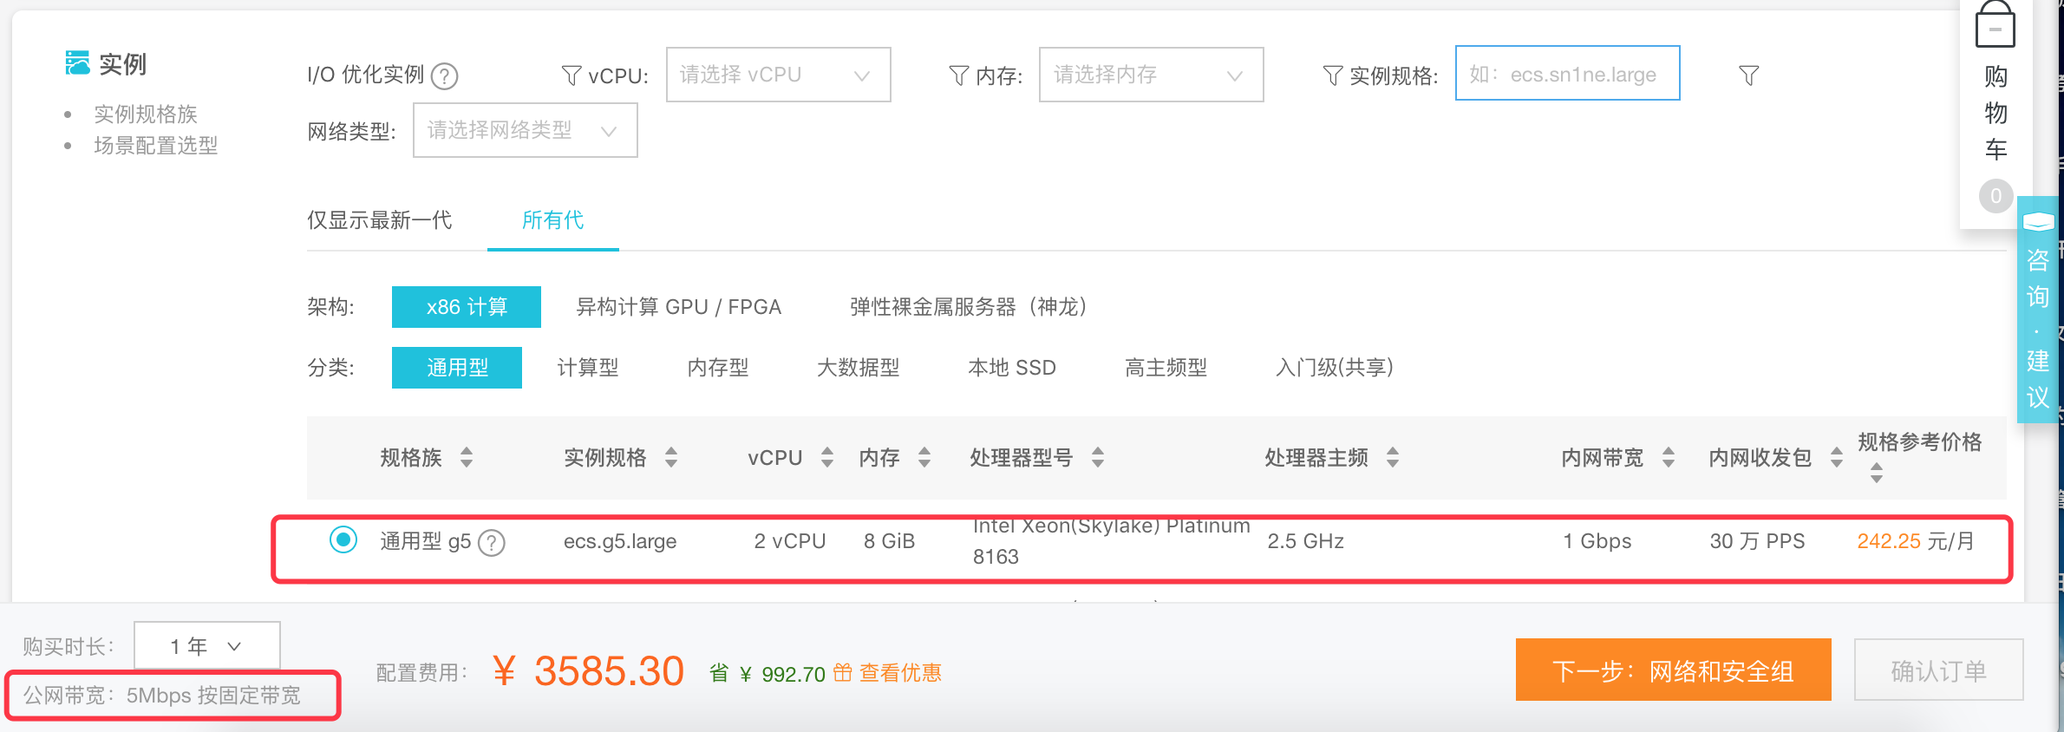Click the help icon next to 通用型 g5
The image size is (2064, 732).
click(492, 543)
